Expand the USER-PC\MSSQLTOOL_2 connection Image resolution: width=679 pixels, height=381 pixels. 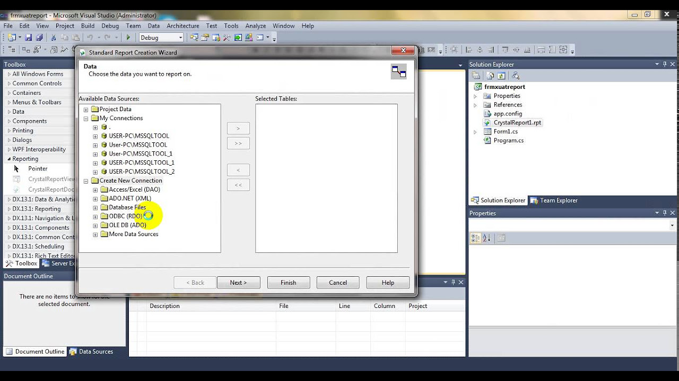click(x=95, y=172)
